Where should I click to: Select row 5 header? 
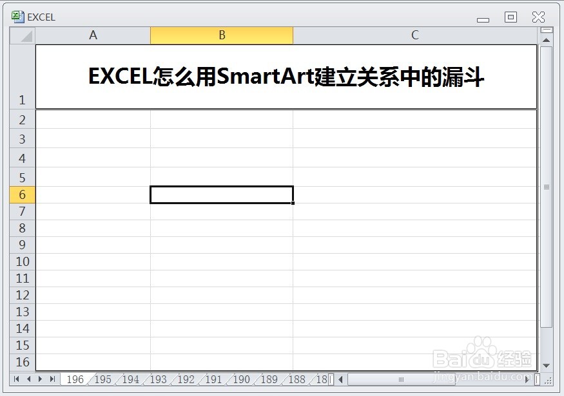23,177
